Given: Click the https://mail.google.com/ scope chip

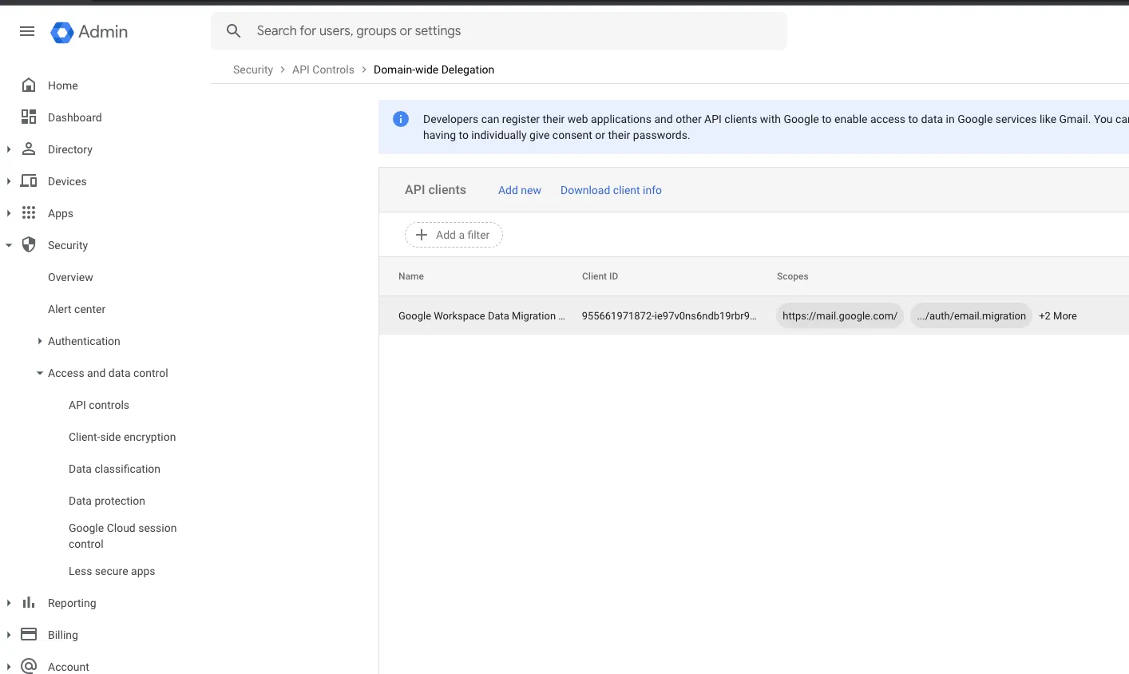Looking at the screenshot, I should pyautogui.click(x=840, y=315).
